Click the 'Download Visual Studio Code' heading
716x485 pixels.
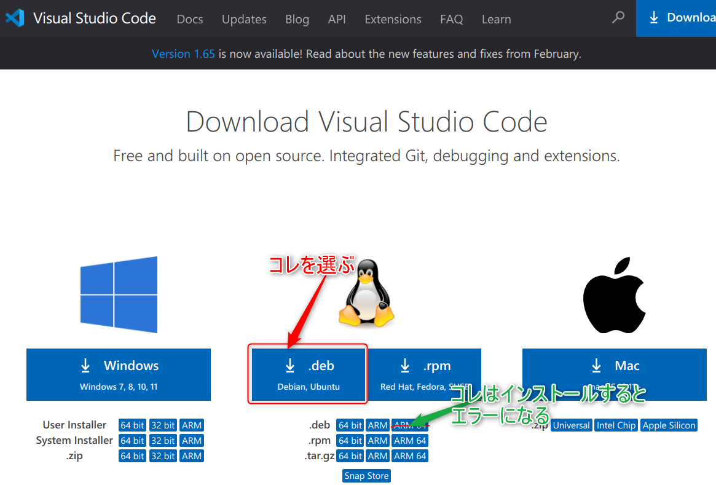367,122
